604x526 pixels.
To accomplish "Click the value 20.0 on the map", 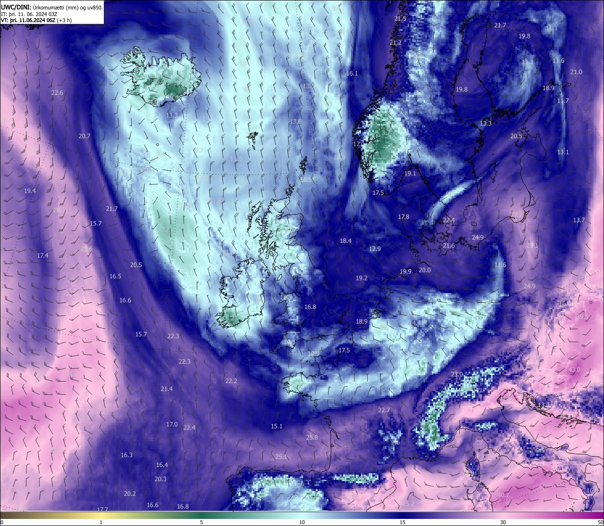I will 425,270.
